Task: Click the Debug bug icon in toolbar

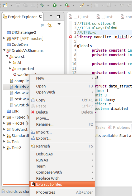Action: click(x=42, y=5)
